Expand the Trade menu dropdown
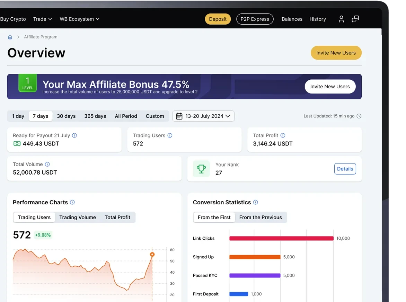This screenshot has height=302, width=406. 43,19
